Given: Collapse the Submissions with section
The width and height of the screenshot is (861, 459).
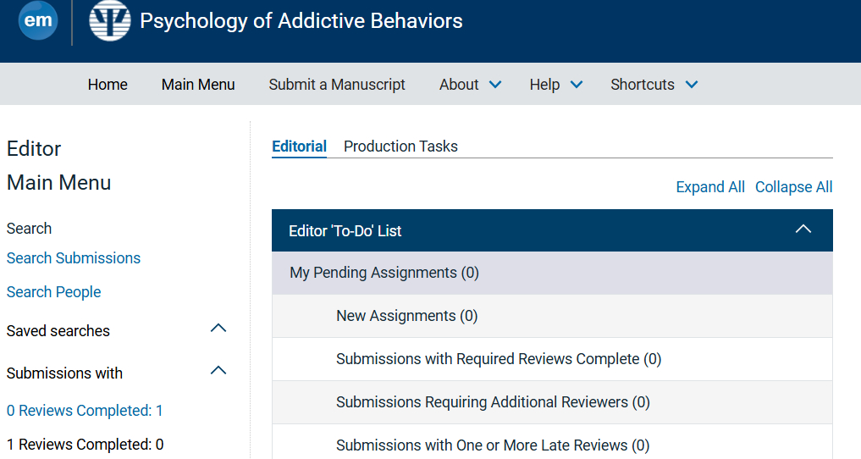Looking at the screenshot, I should coord(218,371).
